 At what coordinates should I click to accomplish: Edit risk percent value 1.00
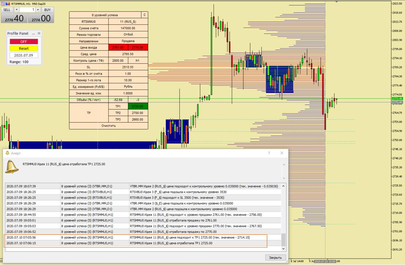(128, 73)
